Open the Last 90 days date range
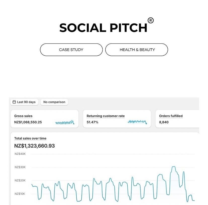 tap(24, 102)
